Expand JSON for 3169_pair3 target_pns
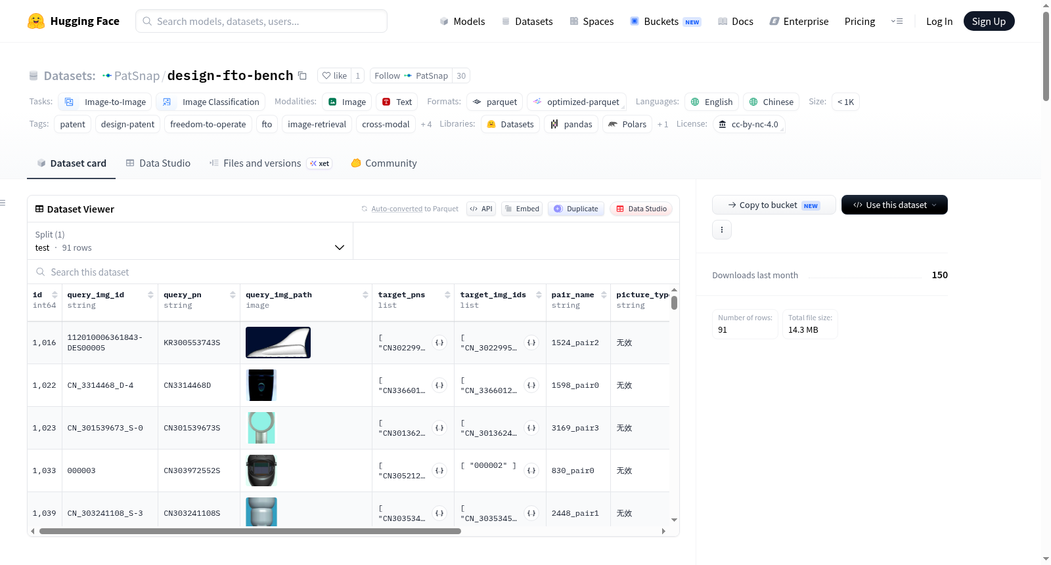This screenshot has width=1051, height=565. tap(439, 428)
